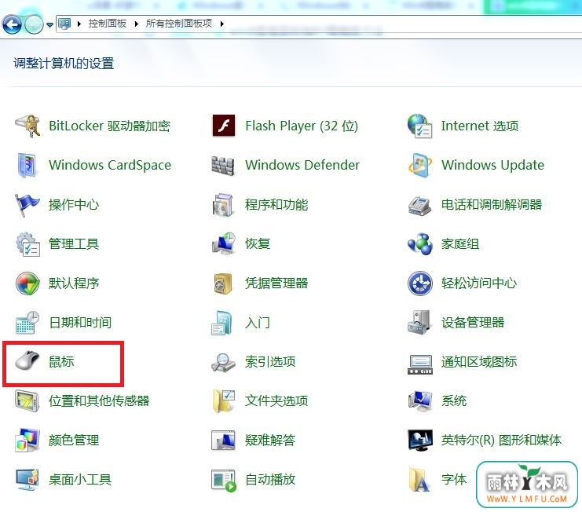
Task: Open Windows Defender wall icon
Action: 223,166
